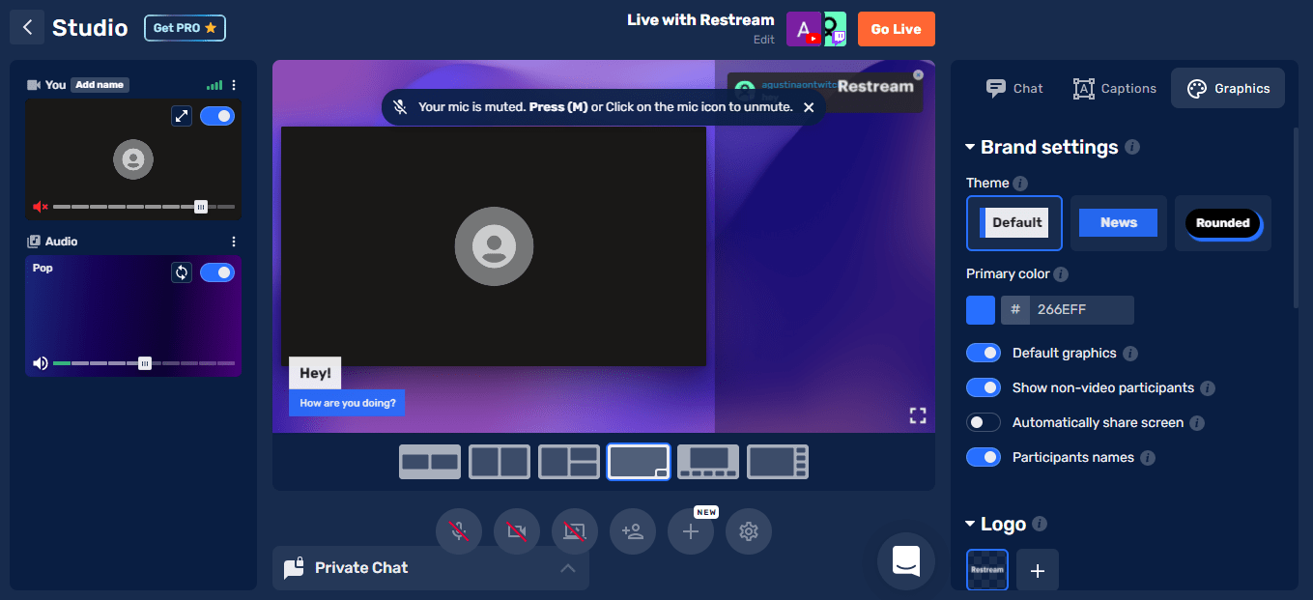The height and width of the screenshot is (600, 1313).
Task: Select the Rounded theme
Action: (x=1223, y=223)
